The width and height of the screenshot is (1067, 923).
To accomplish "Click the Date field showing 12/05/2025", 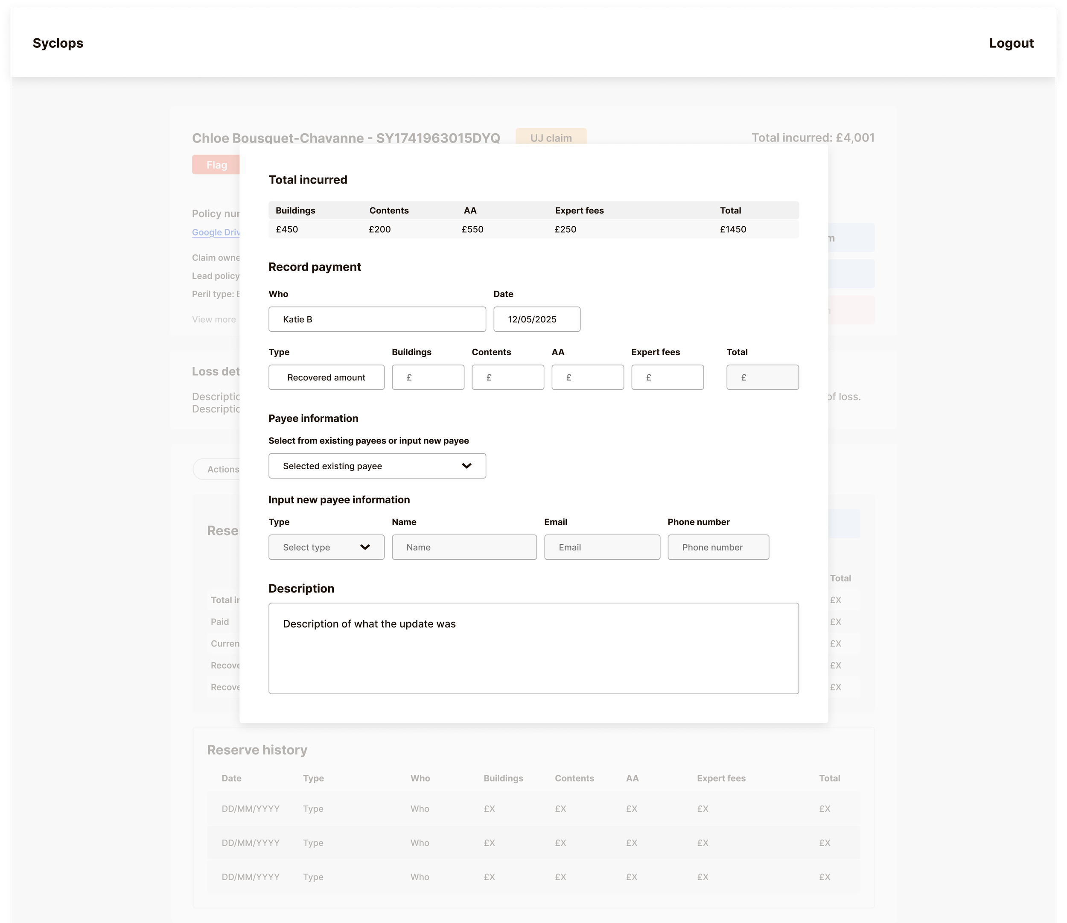I will [x=536, y=319].
